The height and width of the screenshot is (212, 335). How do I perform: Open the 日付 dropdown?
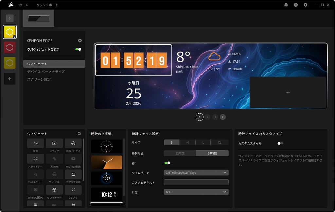tap(196, 192)
